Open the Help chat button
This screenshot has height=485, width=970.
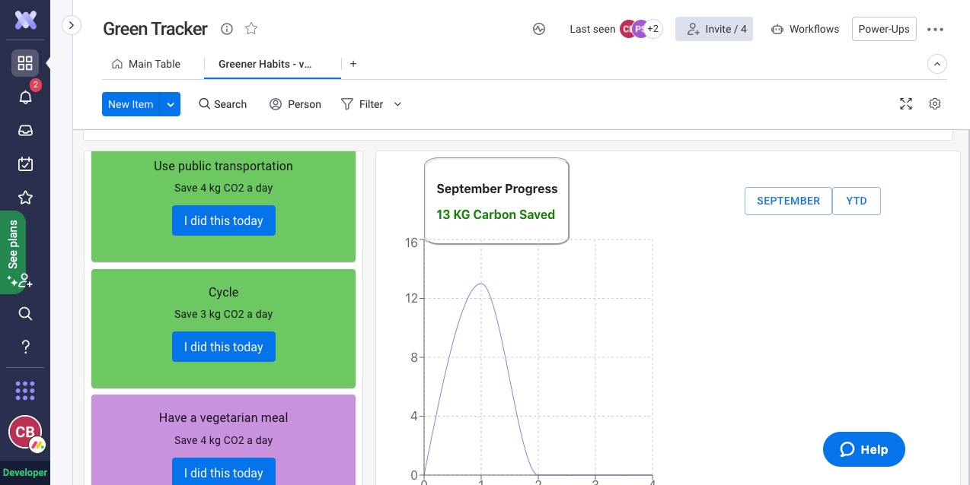(x=864, y=449)
